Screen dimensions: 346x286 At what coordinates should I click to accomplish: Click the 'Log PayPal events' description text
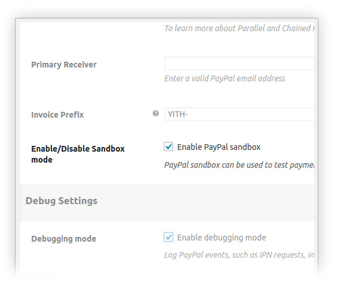pyautogui.click(x=239, y=255)
